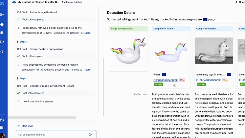Image resolution: width=245 pixels, height=138 pixels.
Task: Click the 'Design Feature Comparison' tool name
Action: pos(46,49)
